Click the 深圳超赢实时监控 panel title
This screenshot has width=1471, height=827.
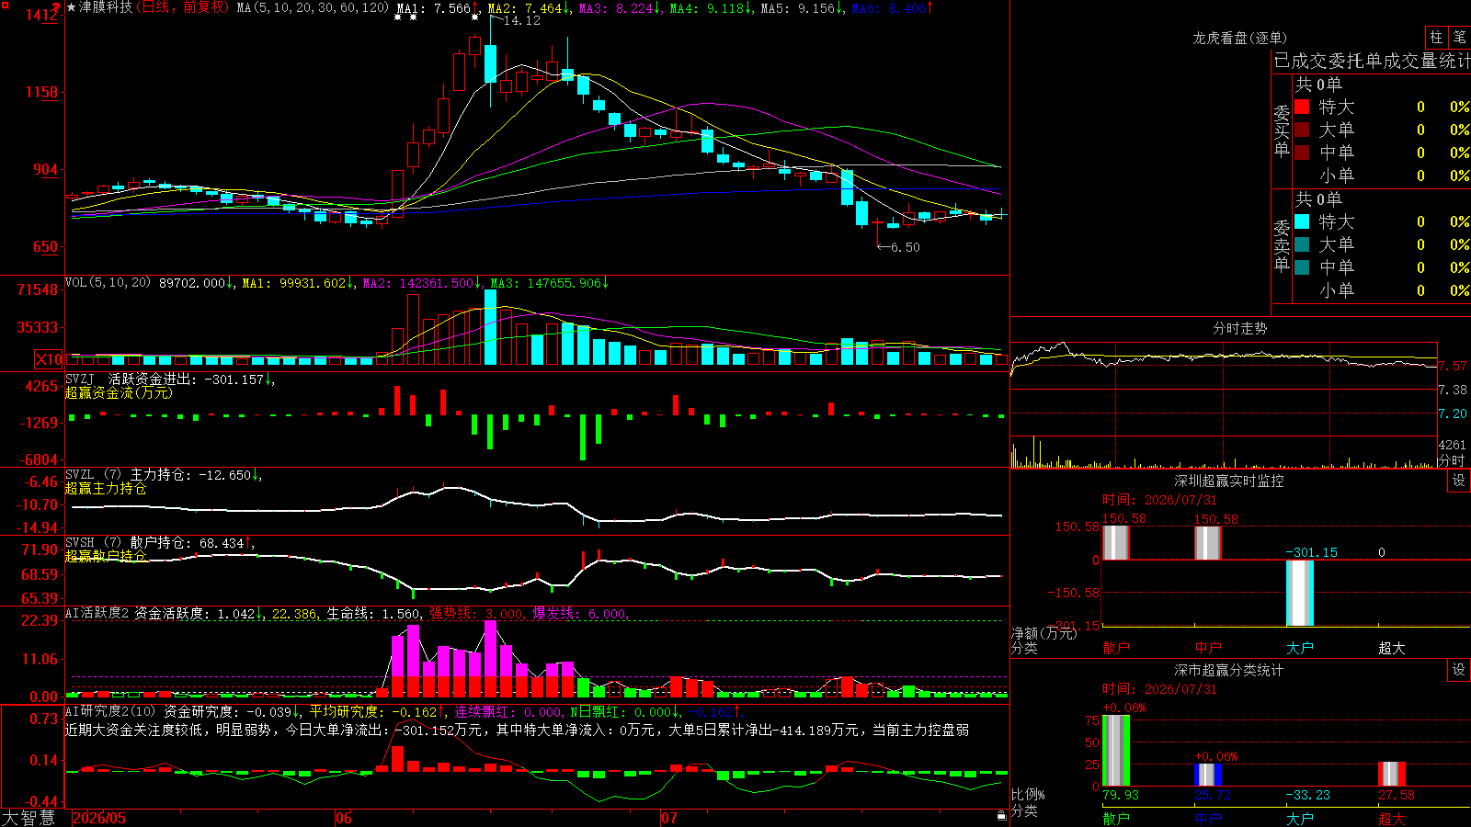click(x=1228, y=481)
